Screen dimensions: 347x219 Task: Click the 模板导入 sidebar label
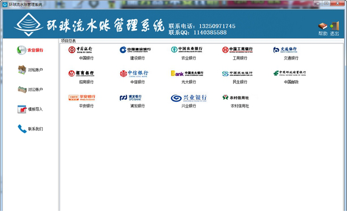(x=35, y=109)
